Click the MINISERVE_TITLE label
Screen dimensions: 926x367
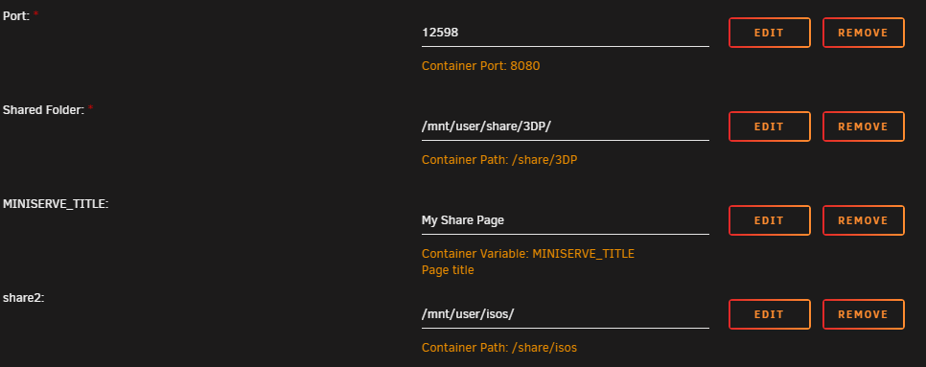coord(56,204)
